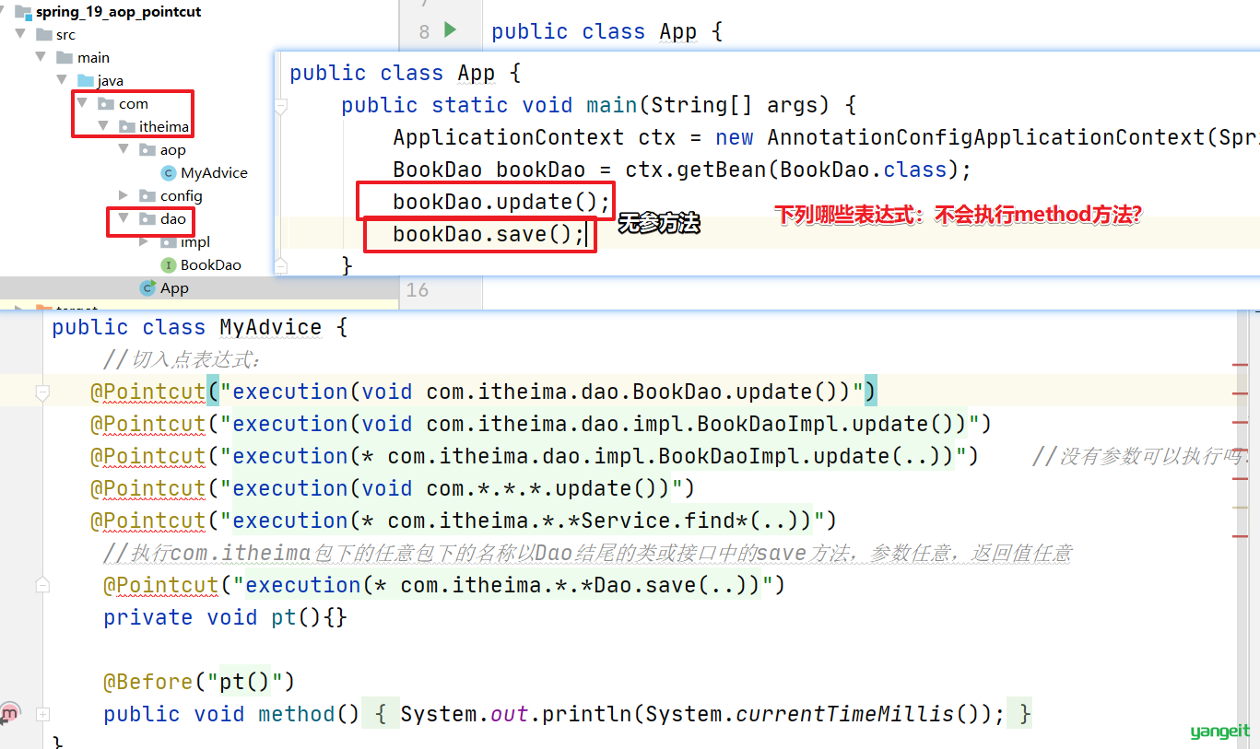Click the bookDao.save(); statement
Screen dimensions: 1260x749
click(489, 234)
